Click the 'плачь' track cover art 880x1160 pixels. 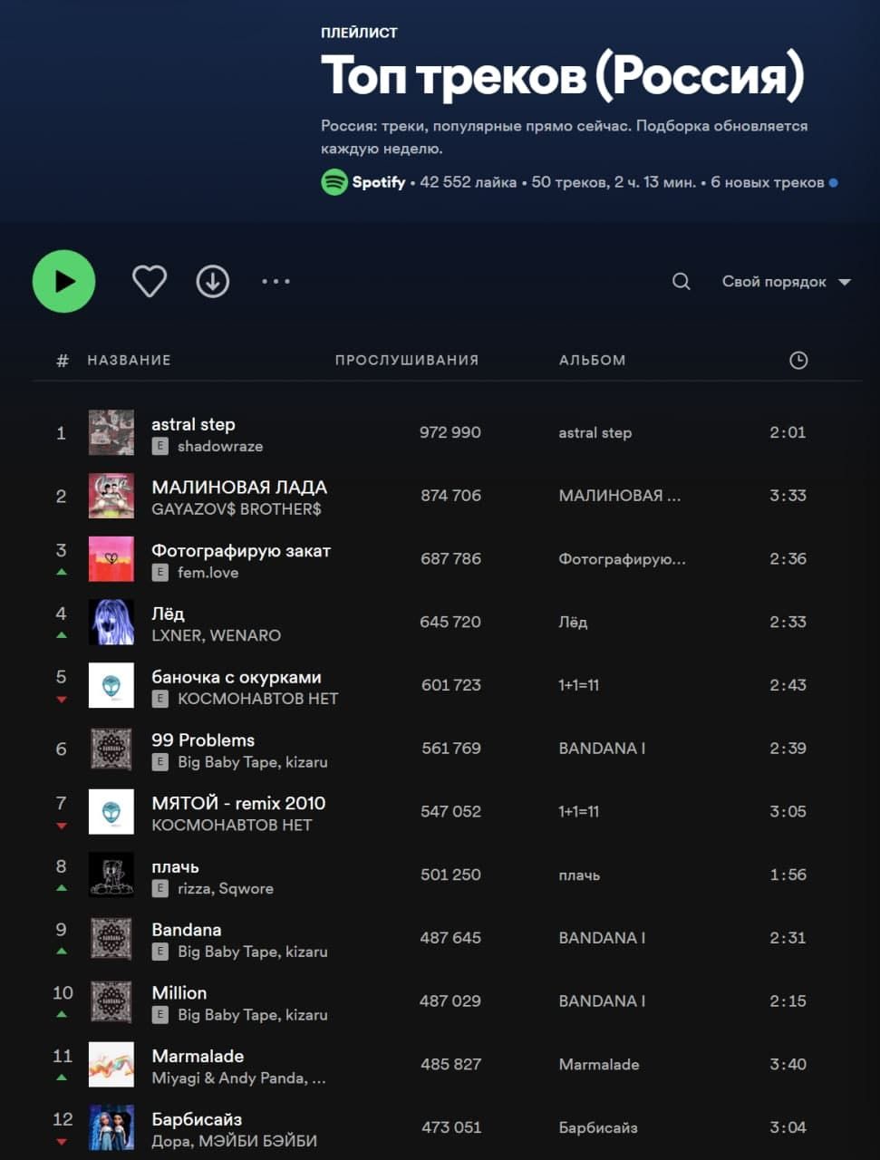111,875
